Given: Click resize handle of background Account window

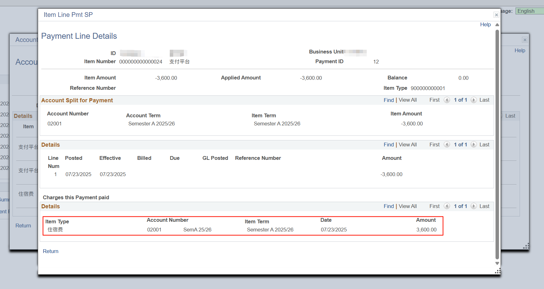Looking at the screenshot, I should point(526,246).
